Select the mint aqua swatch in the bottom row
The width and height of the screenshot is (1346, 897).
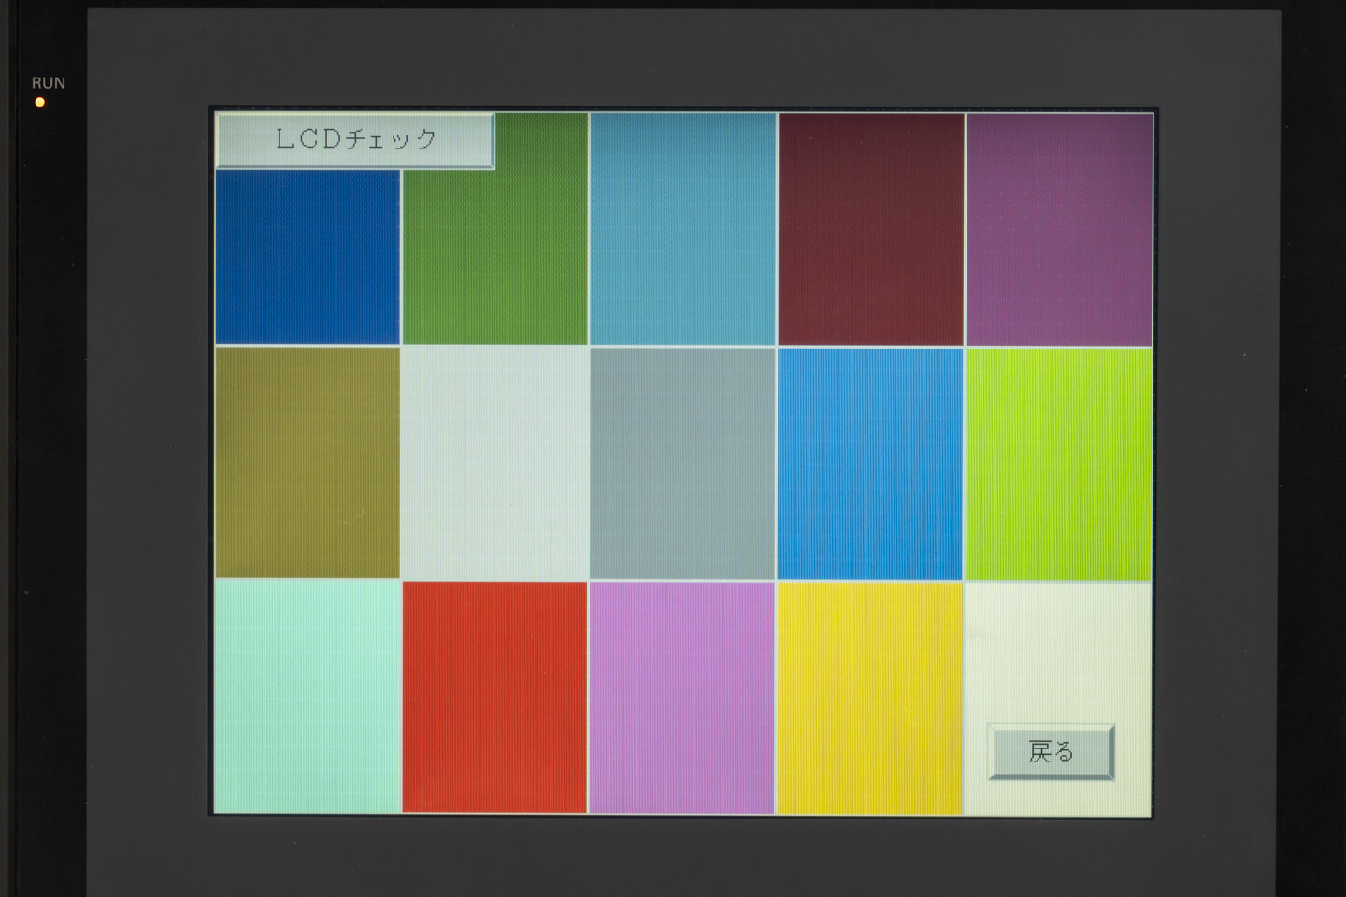click(308, 697)
